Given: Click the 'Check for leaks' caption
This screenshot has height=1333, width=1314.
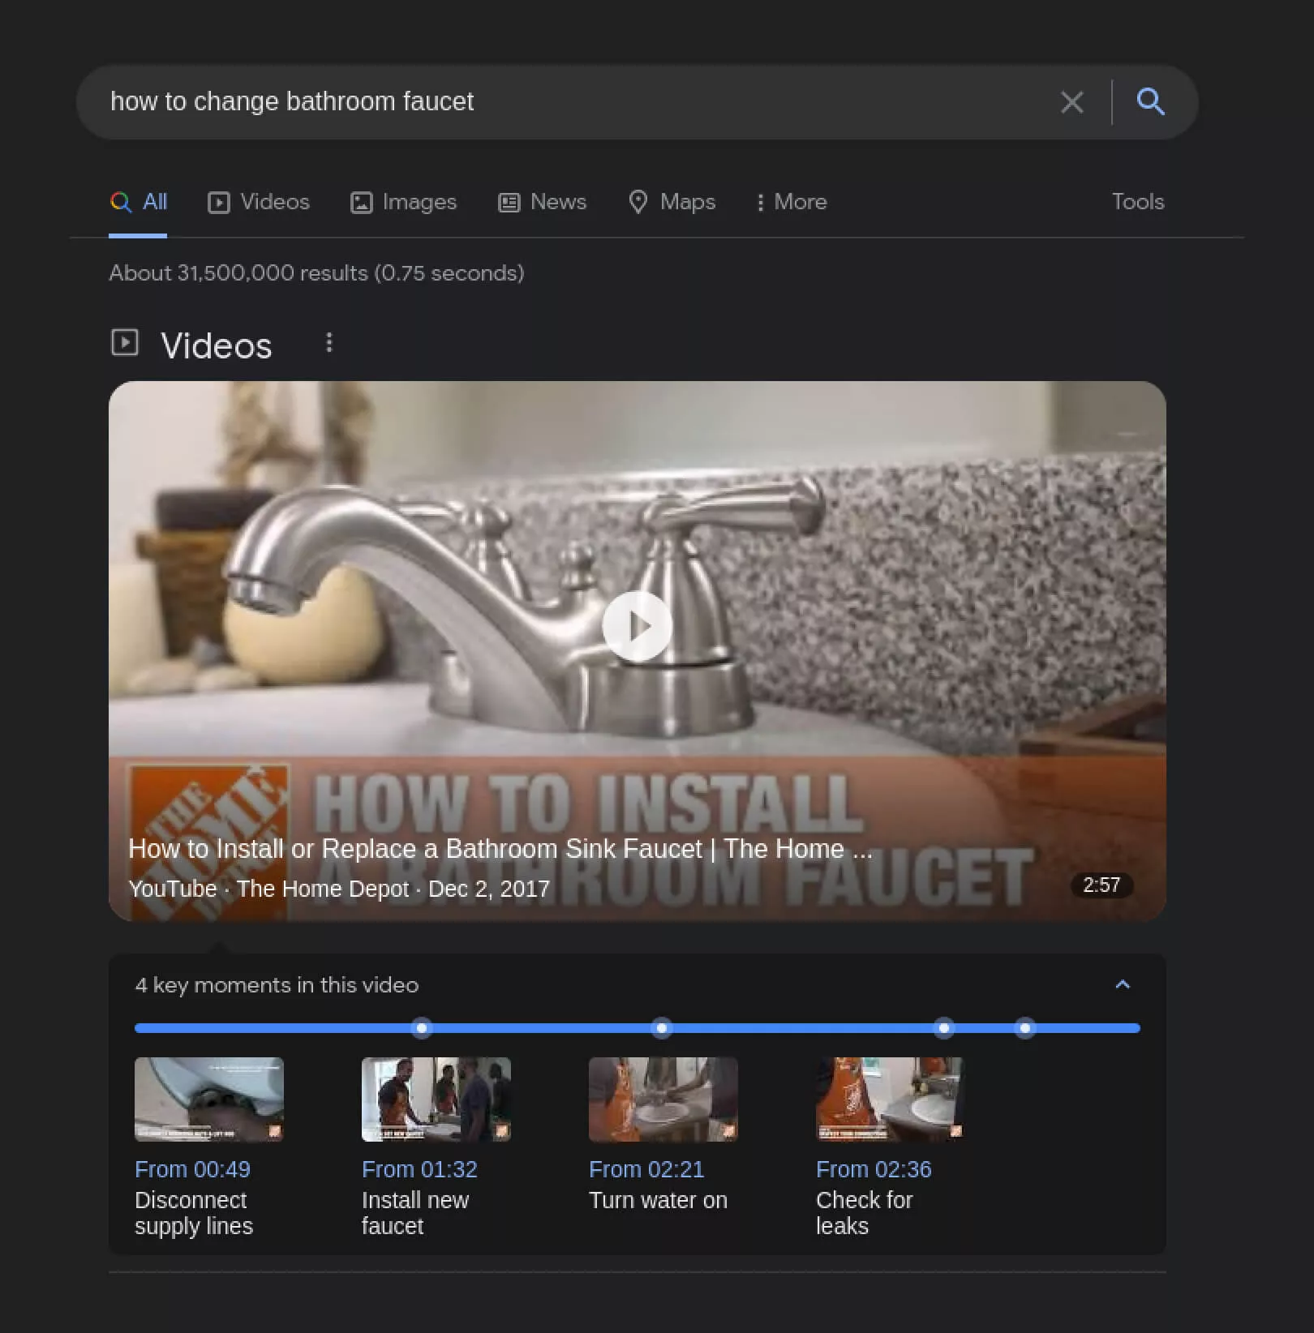Looking at the screenshot, I should [x=865, y=1213].
